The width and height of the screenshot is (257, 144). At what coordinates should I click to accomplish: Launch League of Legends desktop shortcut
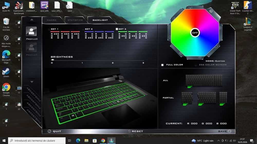pos(248,24)
